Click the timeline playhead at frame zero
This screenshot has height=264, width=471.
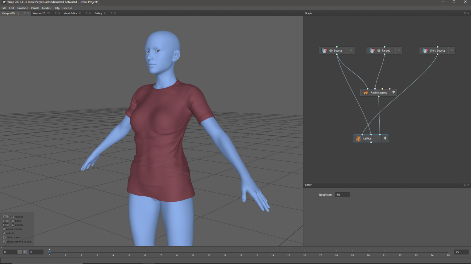[49, 252]
